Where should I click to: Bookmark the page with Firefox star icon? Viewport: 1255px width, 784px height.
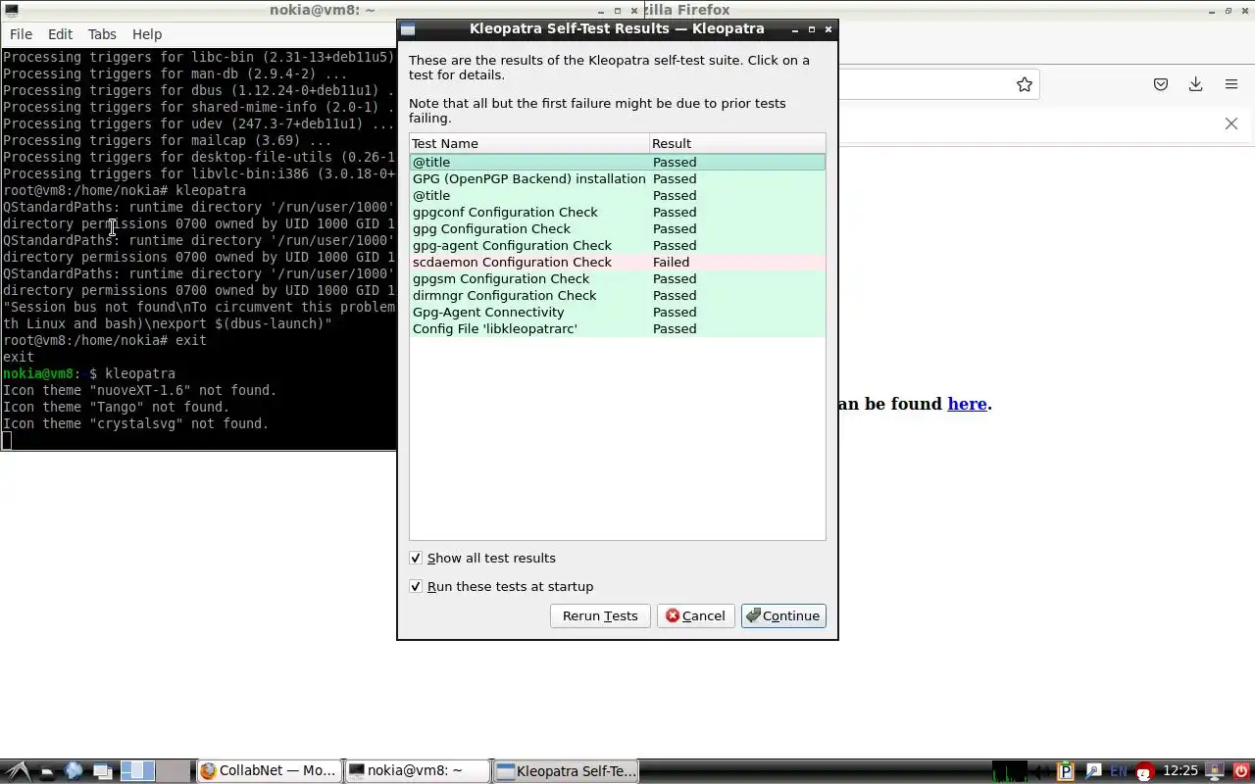coord(1025,84)
